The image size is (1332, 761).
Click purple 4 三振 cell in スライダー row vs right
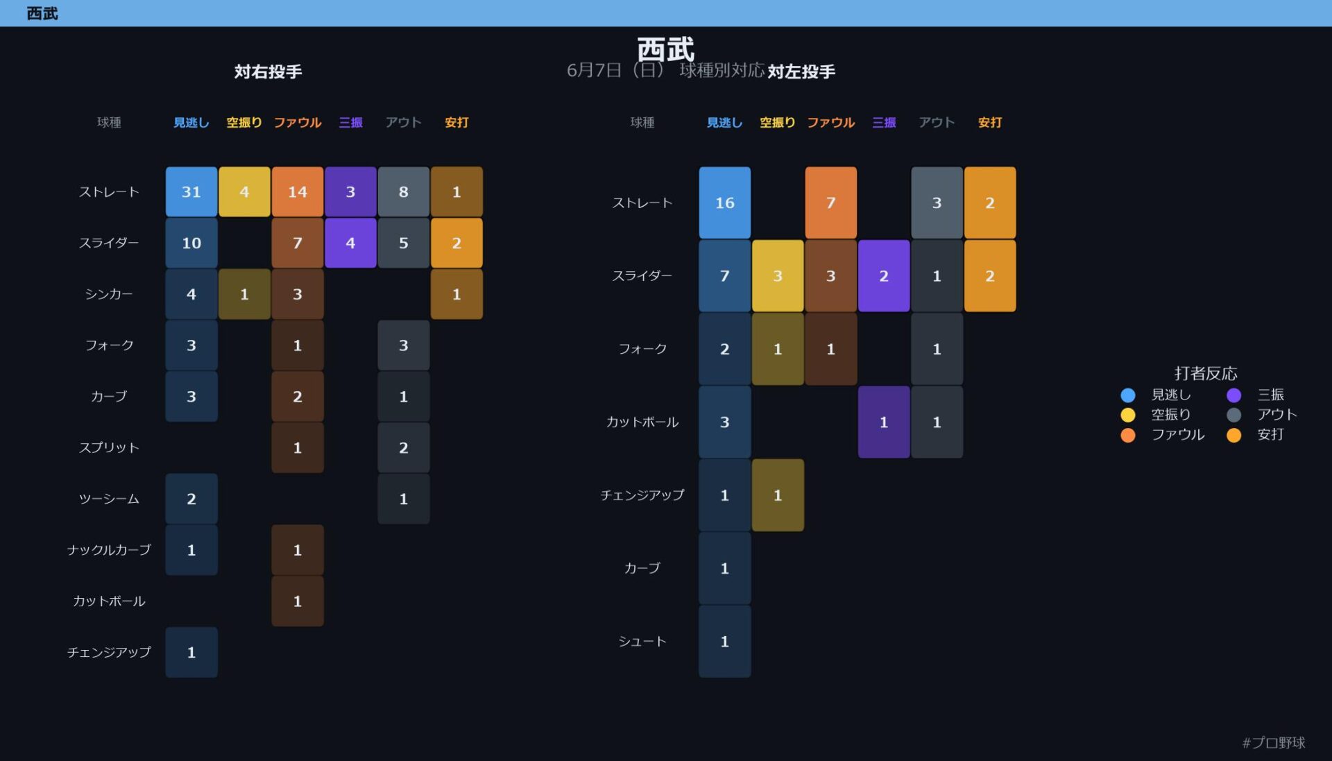pyautogui.click(x=350, y=243)
